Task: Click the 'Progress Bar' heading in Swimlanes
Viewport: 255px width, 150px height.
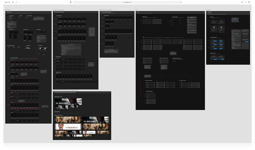Action: [28, 45]
